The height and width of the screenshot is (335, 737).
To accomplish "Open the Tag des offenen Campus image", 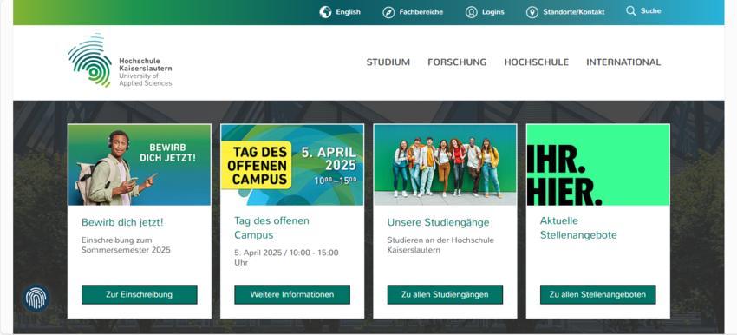I will [292, 165].
